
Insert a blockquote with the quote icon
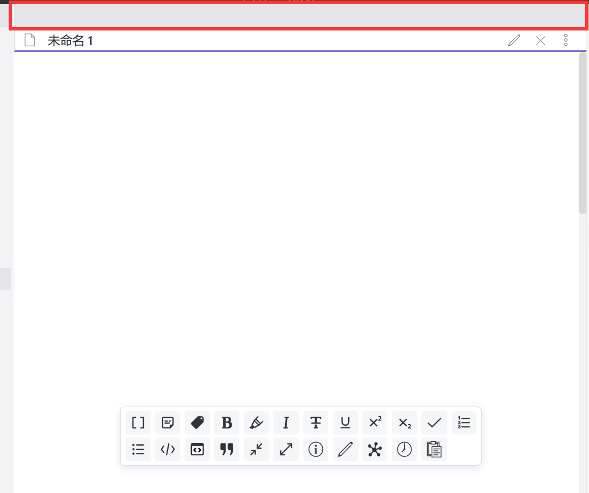coord(227,449)
